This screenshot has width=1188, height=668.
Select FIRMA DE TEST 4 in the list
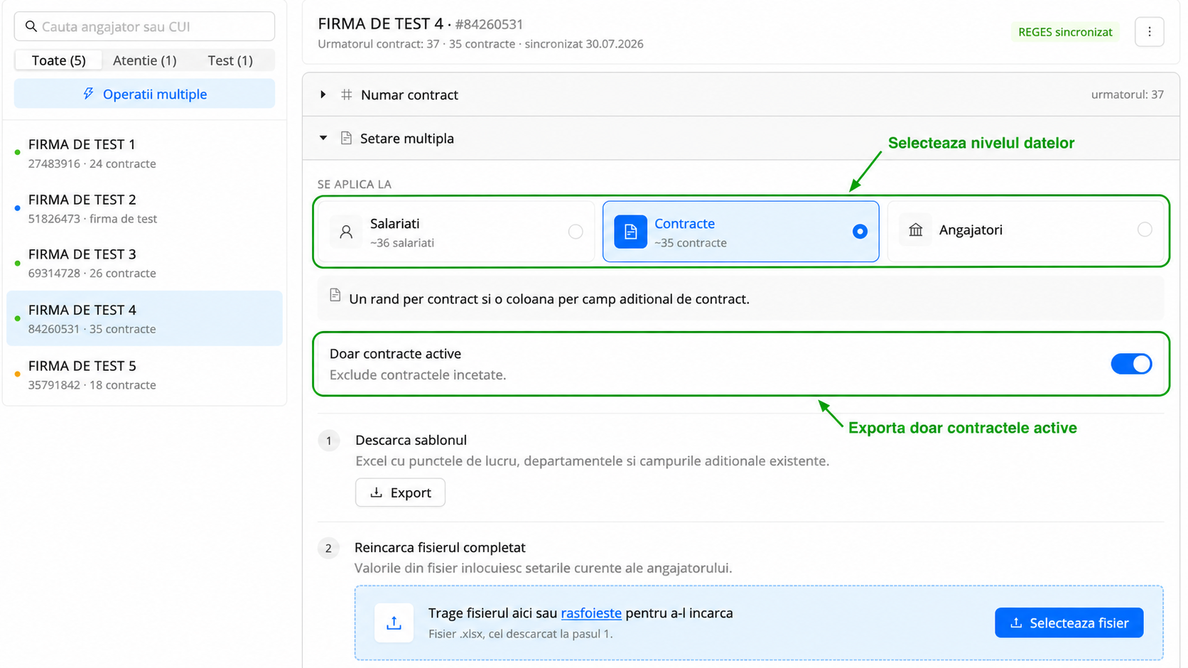pos(144,318)
